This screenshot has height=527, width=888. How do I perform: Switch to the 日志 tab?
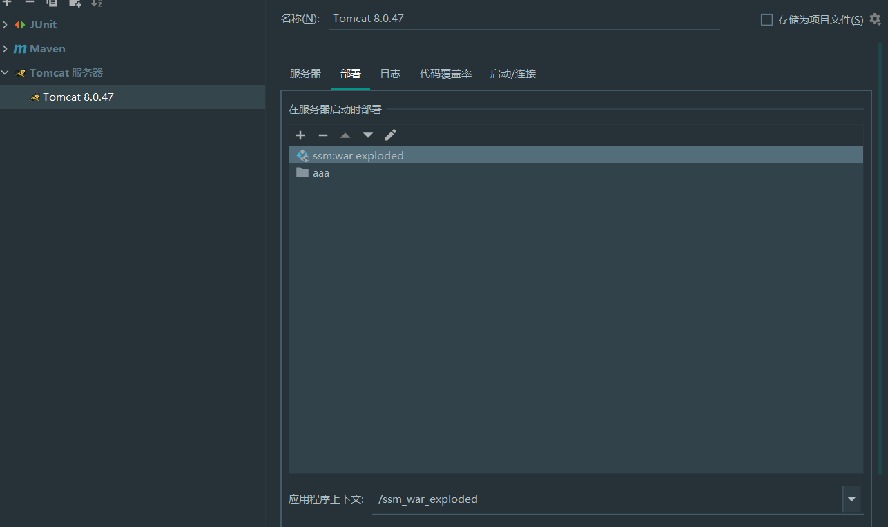(x=390, y=74)
